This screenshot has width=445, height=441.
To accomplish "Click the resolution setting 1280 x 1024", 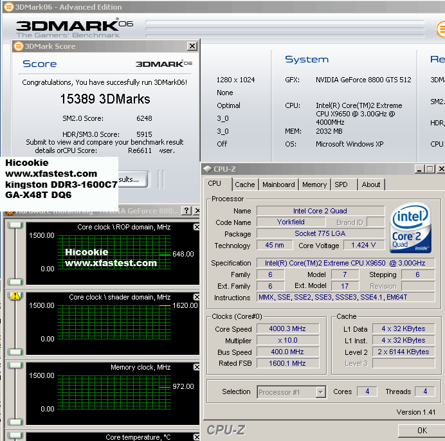I will [235, 80].
